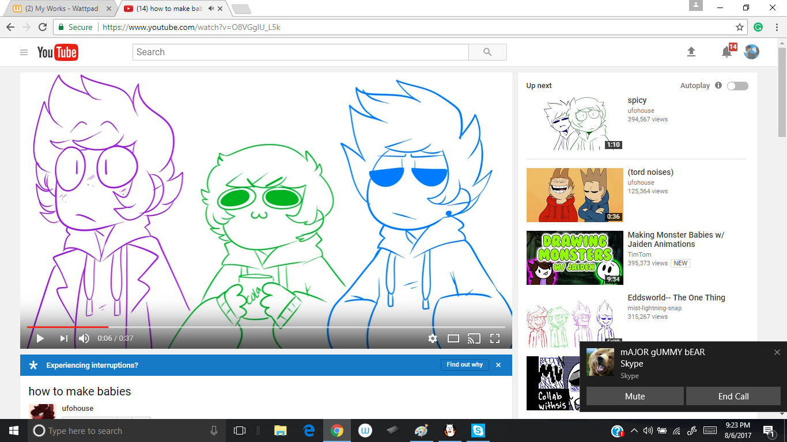
Task: Open the Windows Start menu
Action: pos(13,430)
